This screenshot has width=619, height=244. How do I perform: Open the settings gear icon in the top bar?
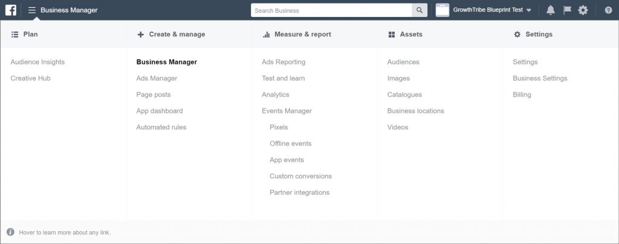click(x=583, y=10)
